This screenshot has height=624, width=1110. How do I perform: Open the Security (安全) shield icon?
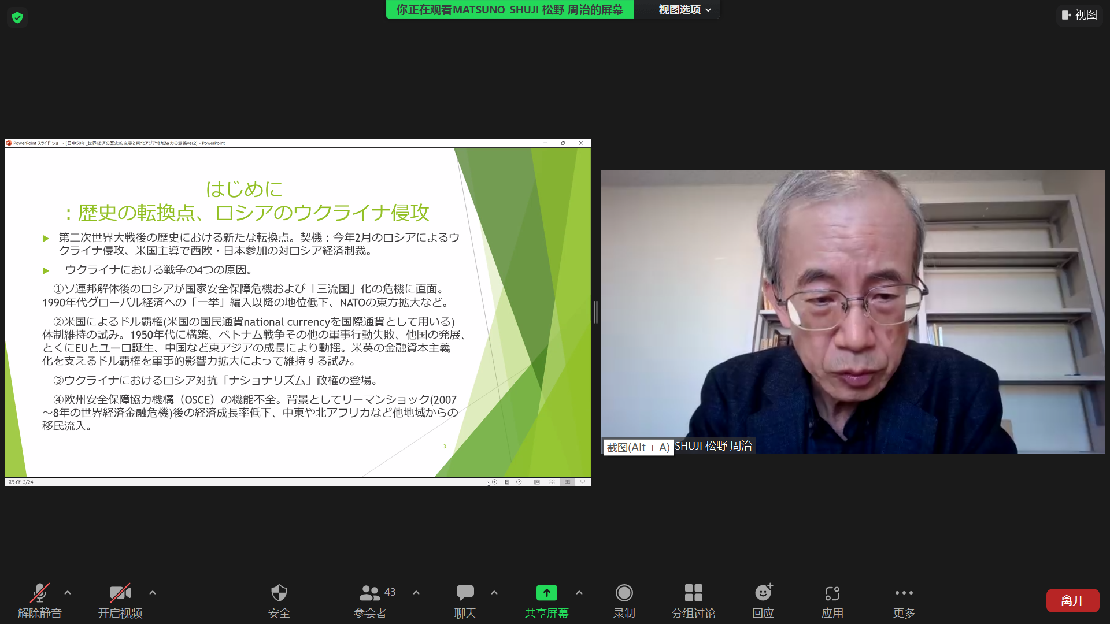click(279, 593)
